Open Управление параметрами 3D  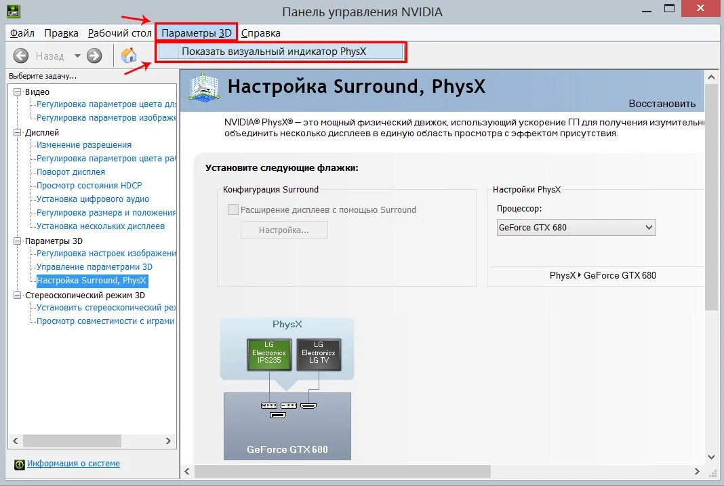pos(94,267)
